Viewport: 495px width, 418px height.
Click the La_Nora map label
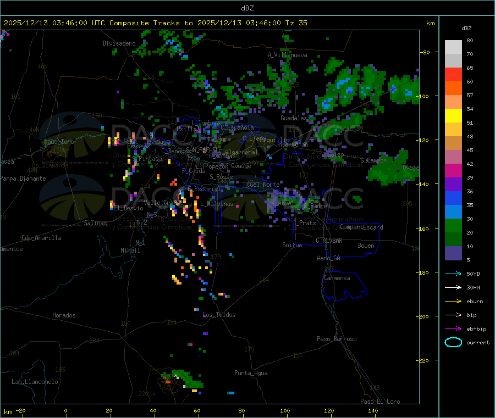[219, 139]
